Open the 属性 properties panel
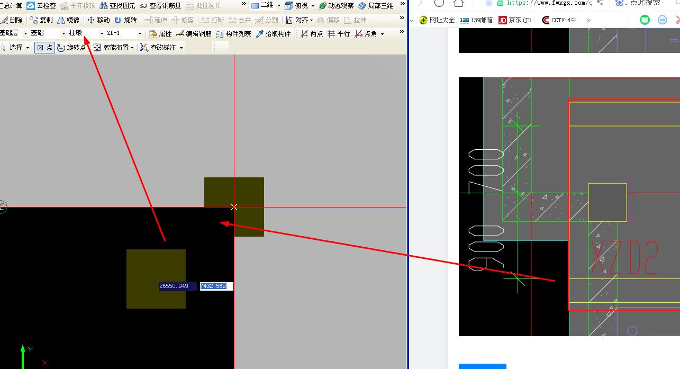680x369 pixels. (160, 34)
